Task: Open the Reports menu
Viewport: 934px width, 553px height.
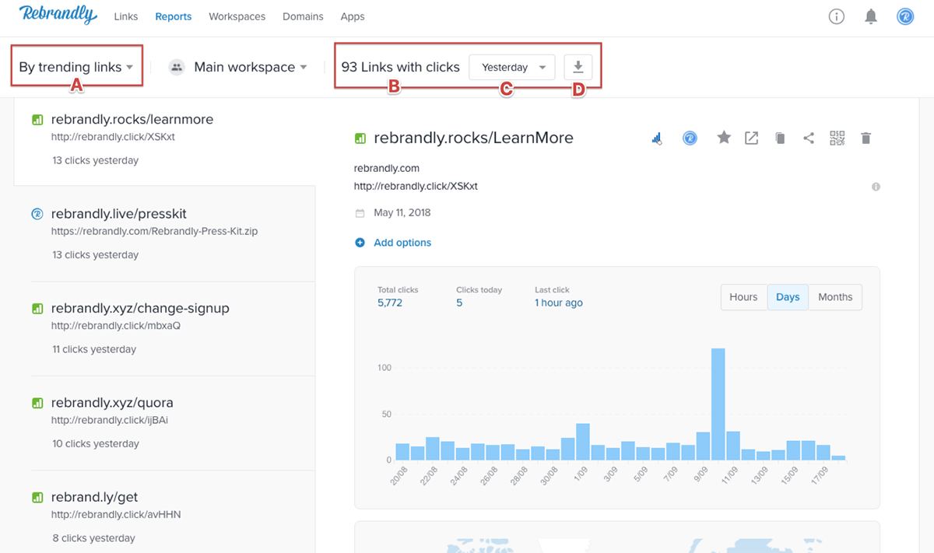Action: tap(174, 16)
